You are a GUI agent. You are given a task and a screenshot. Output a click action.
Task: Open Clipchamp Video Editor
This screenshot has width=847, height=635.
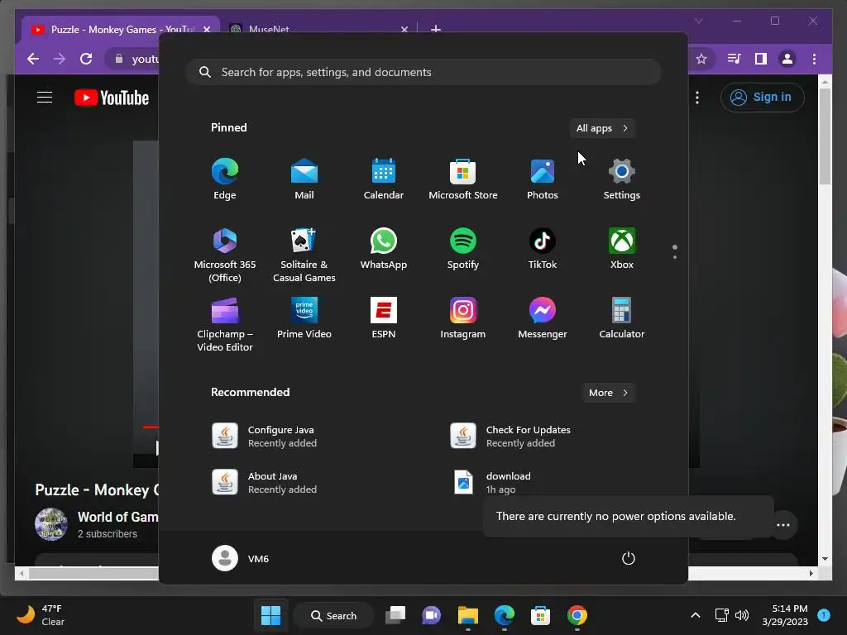coord(225,324)
